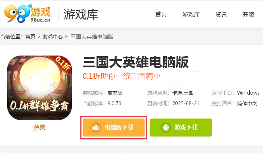
Task: Click the 首页 breadcrumb link
Action: click(x=30, y=37)
